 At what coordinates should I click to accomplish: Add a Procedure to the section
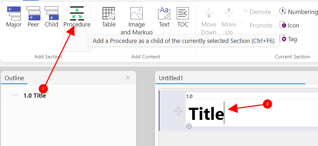[77, 17]
